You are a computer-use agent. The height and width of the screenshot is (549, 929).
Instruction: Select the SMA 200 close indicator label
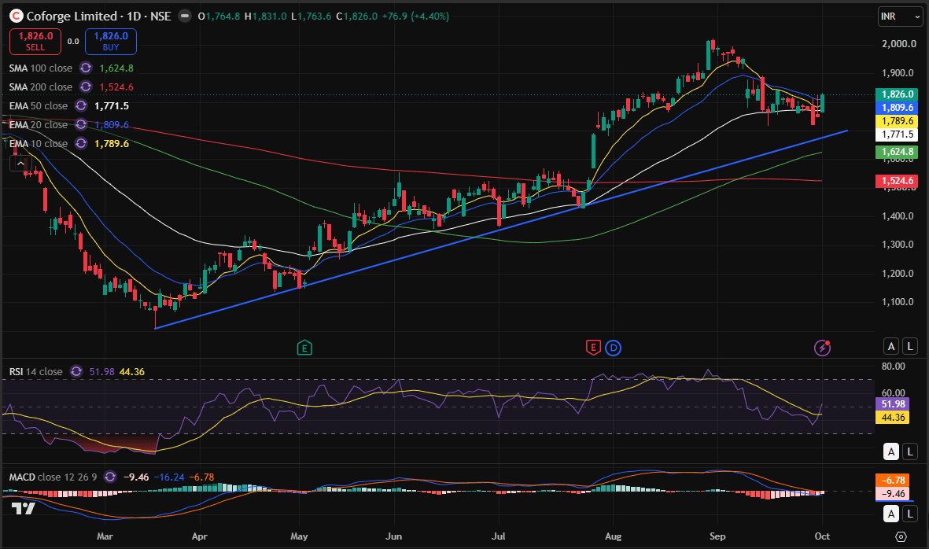click(x=40, y=87)
